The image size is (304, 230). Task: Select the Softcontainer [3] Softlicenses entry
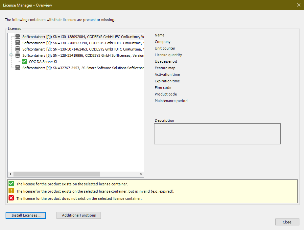click(66, 55)
